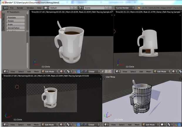Viewport: 182px width, 127px height.
Task: Click the Scale button
Action: (x=16, y=24)
